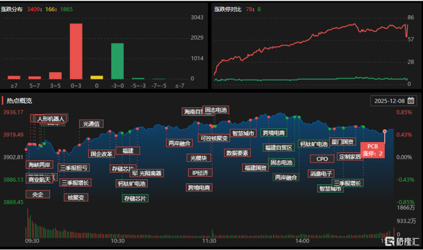Open the IP经济 hotspot tag
The image size is (423, 250).
200,173
